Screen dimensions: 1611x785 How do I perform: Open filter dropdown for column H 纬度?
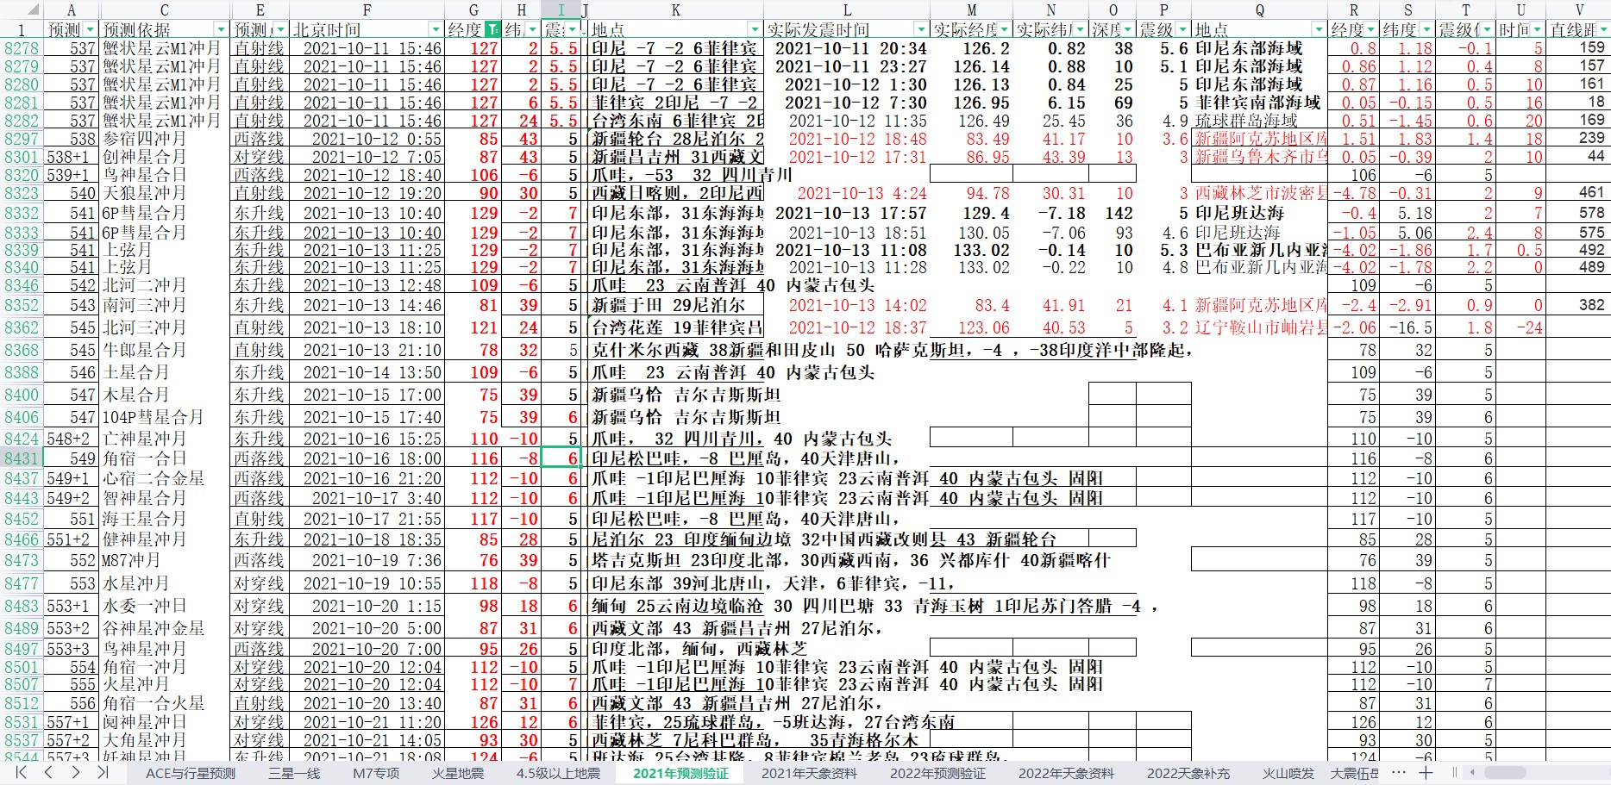click(531, 29)
